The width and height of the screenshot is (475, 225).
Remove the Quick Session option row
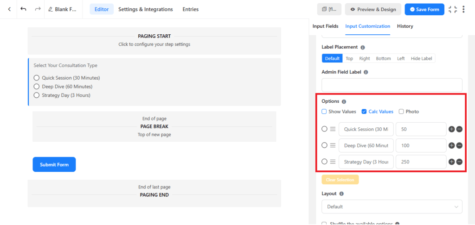coord(459,130)
